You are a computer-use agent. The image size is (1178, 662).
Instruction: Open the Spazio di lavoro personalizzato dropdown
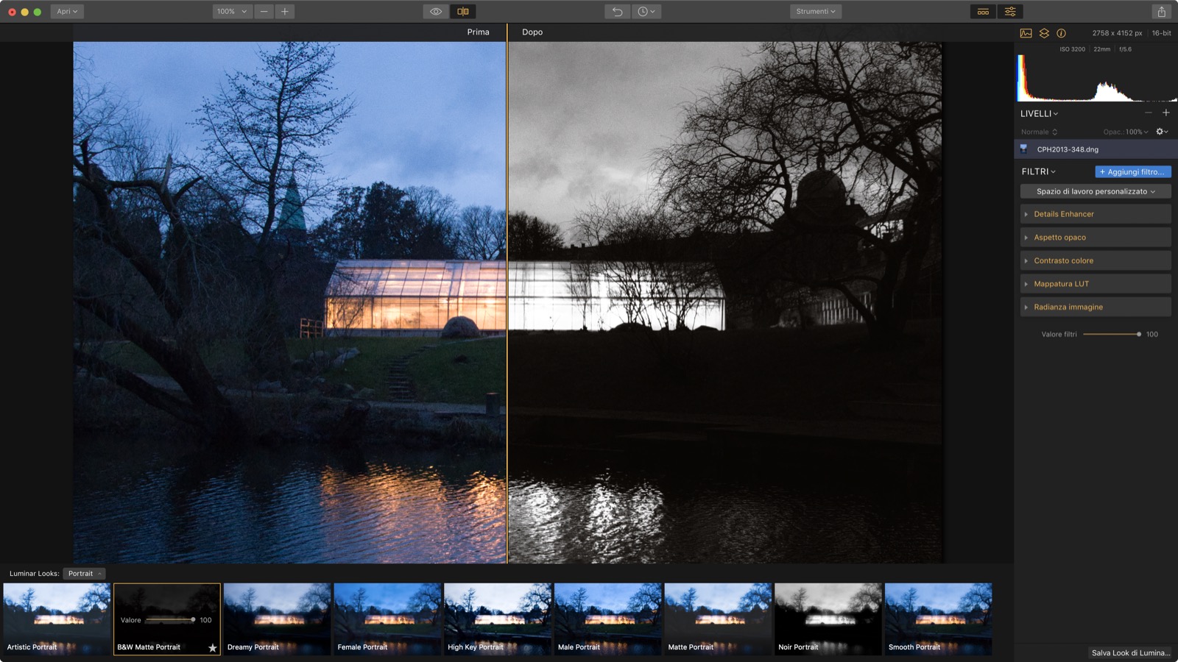click(x=1095, y=191)
